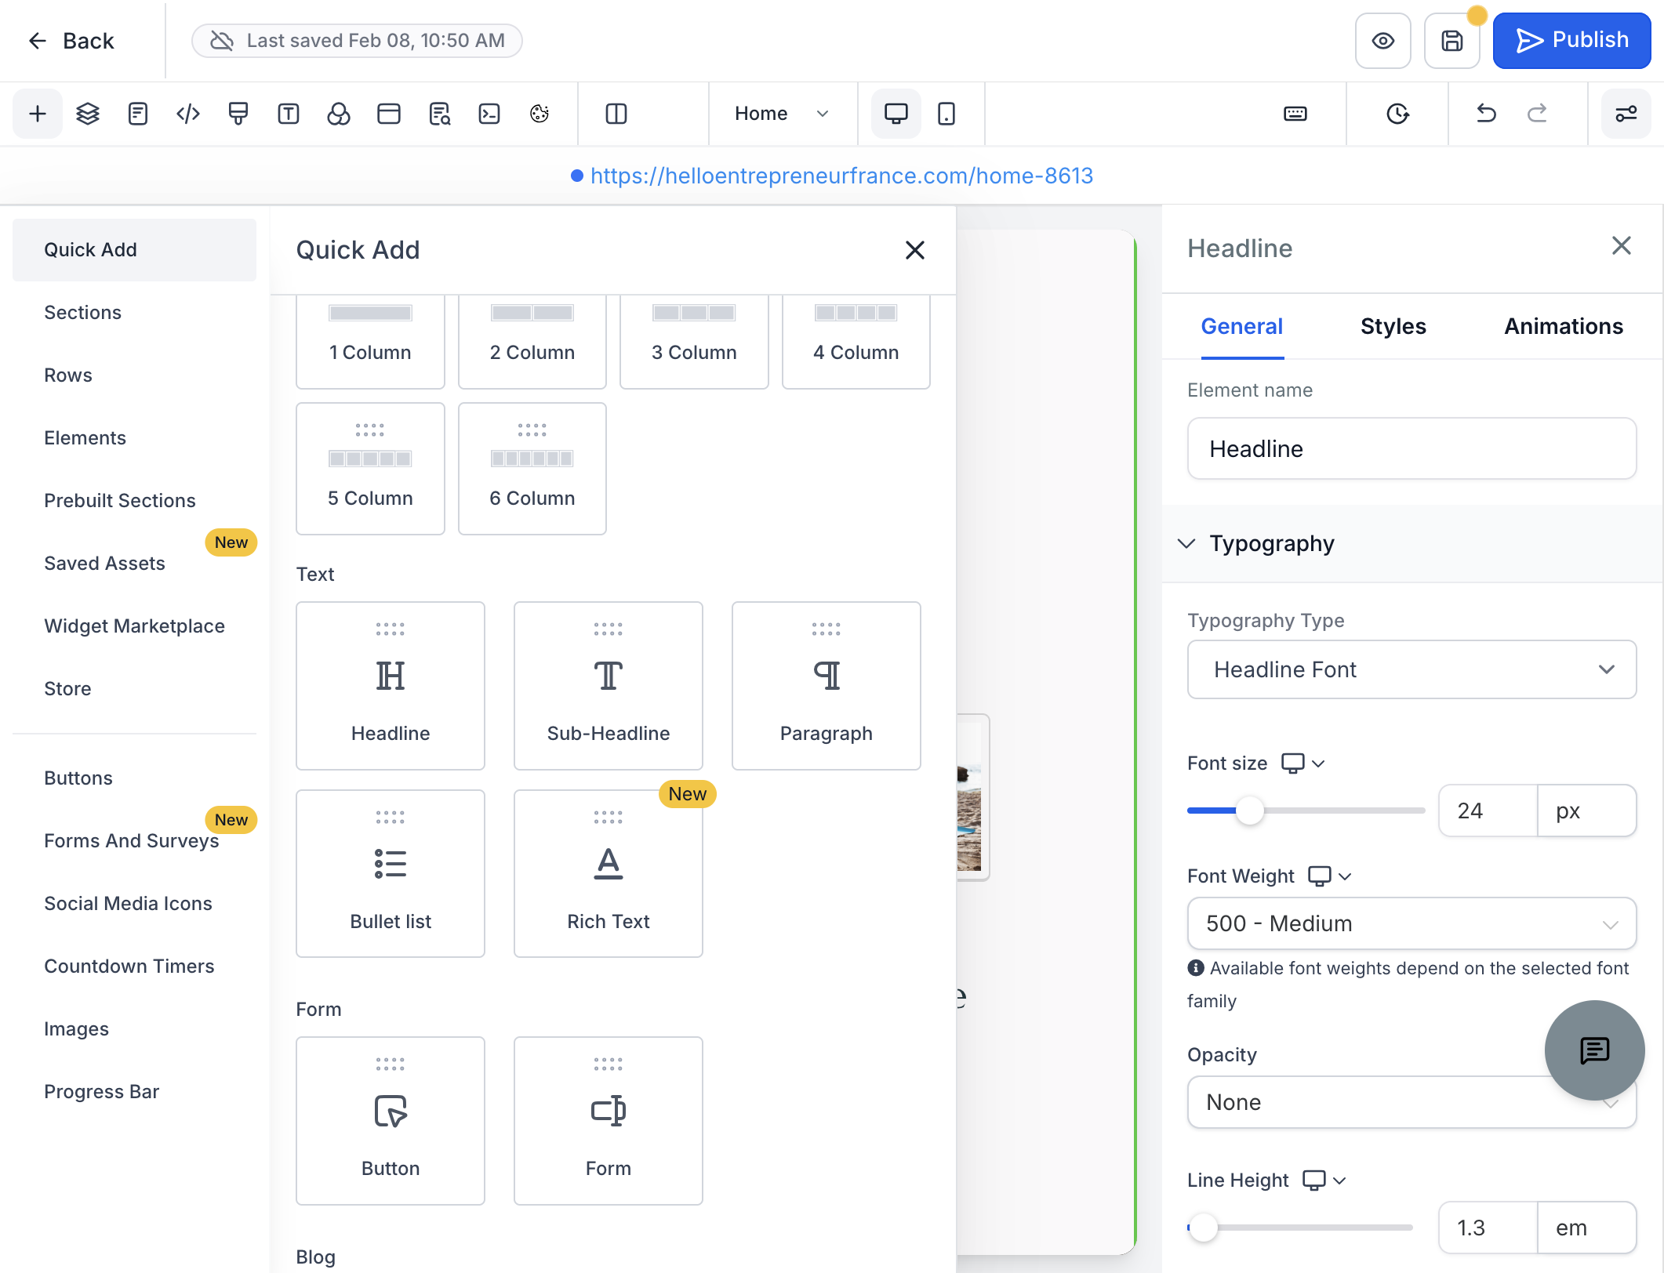Click the undo arrow
This screenshot has height=1273, width=1664.
click(x=1486, y=114)
